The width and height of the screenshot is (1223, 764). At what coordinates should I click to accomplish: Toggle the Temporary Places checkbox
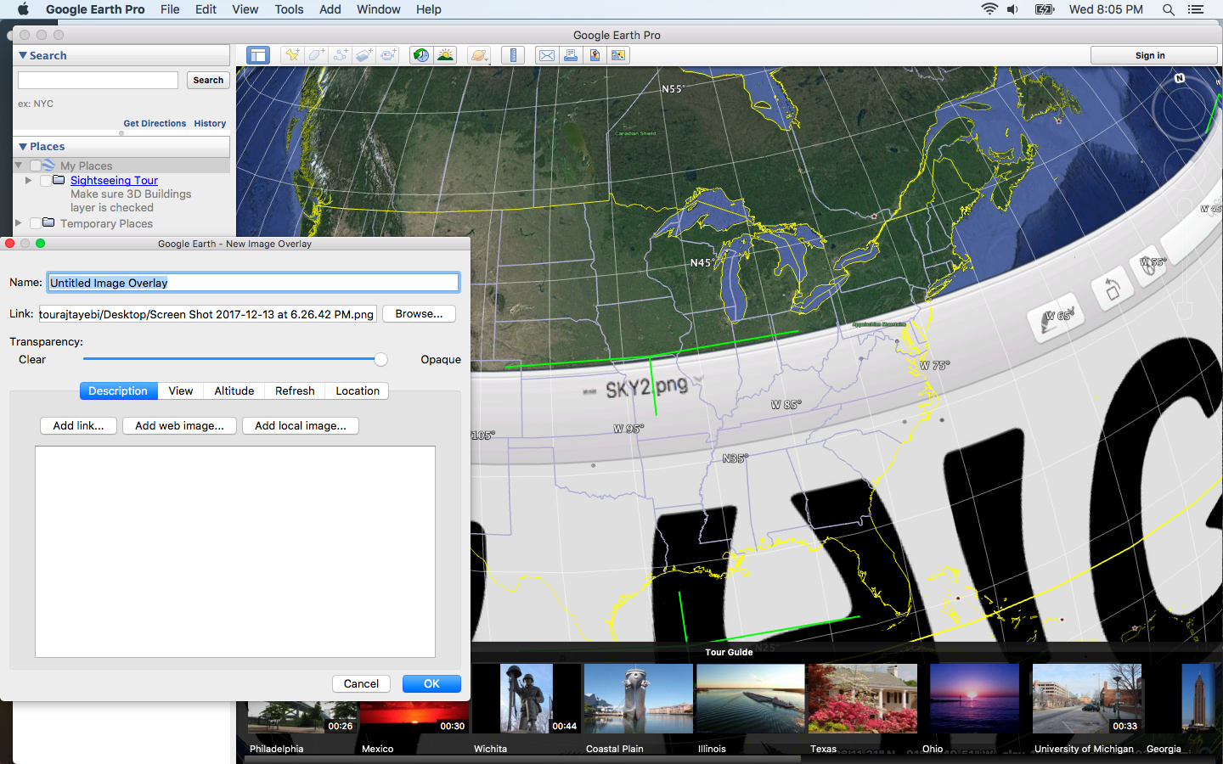[x=35, y=223]
